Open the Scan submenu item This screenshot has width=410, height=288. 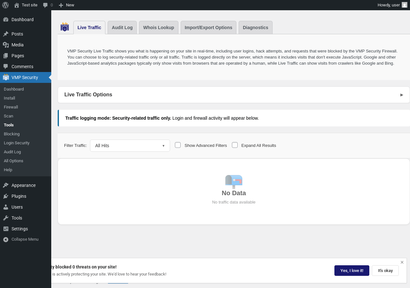26,116
